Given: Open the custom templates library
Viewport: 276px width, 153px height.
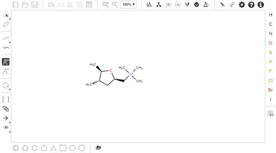Looking at the screenshot, I should tap(99, 148).
